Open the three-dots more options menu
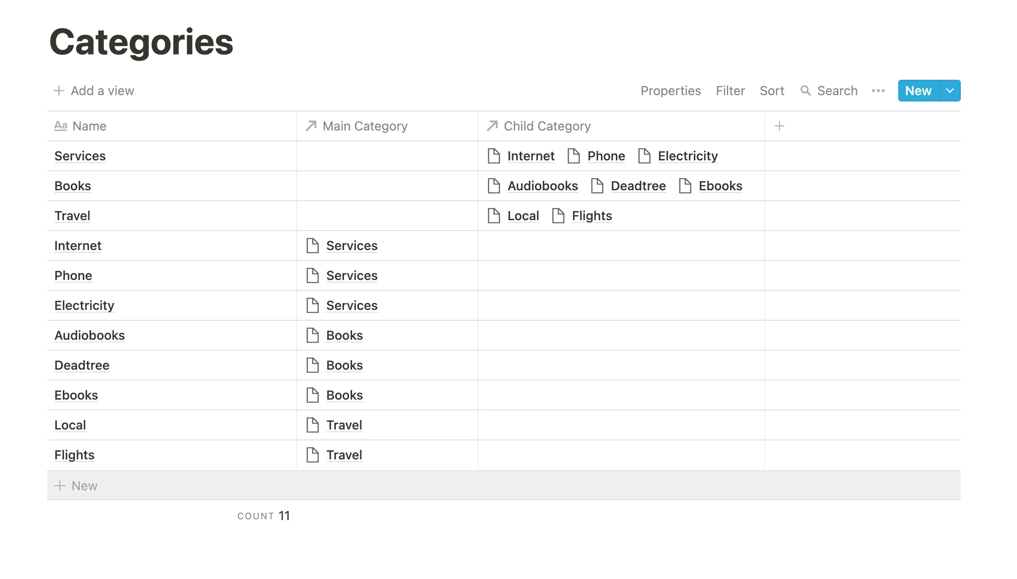Screen dimensions: 1017x579 coord(878,91)
